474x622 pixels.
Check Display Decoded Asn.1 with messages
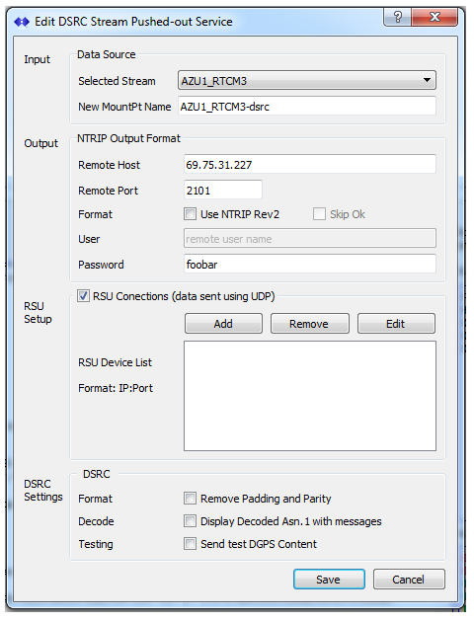coord(190,521)
